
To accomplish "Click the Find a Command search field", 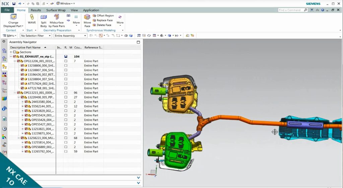I will click(x=291, y=10).
